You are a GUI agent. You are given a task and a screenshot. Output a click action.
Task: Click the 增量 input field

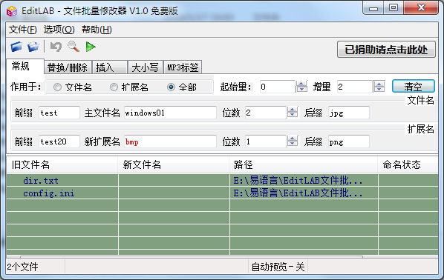[355, 87]
